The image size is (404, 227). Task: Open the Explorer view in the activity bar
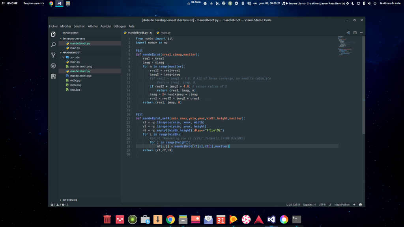[54, 35]
